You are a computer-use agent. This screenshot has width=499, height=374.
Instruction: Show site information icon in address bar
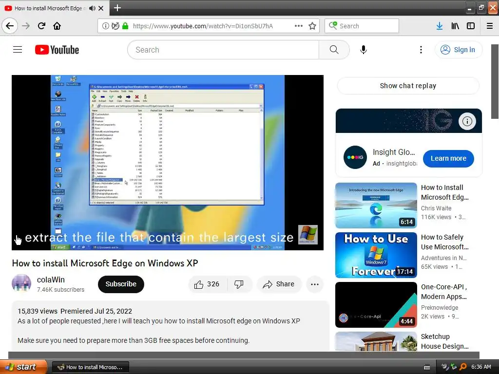tap(105, 26)
